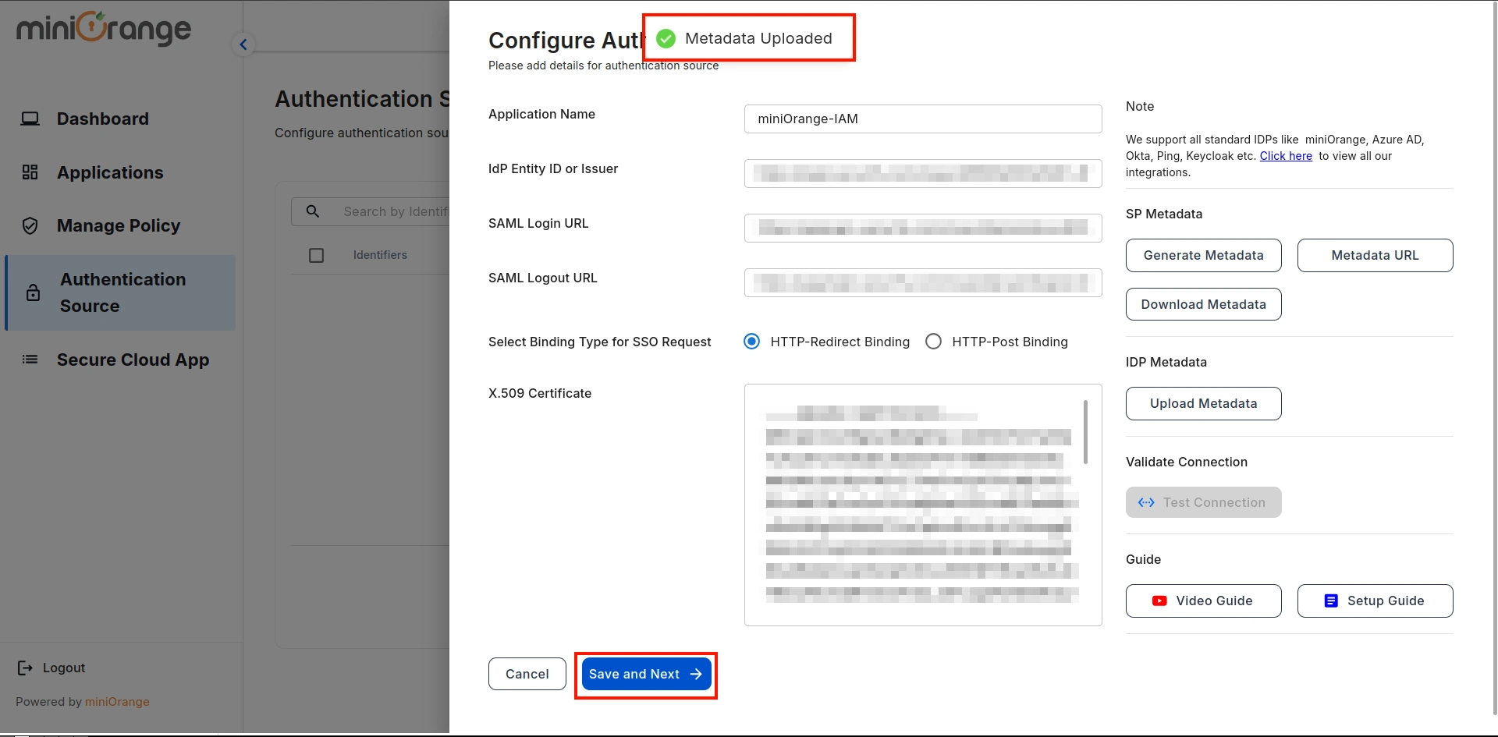Click the search magnifier icon
This screenshot has height=737, width=1498.
click(x=313, y=211)
